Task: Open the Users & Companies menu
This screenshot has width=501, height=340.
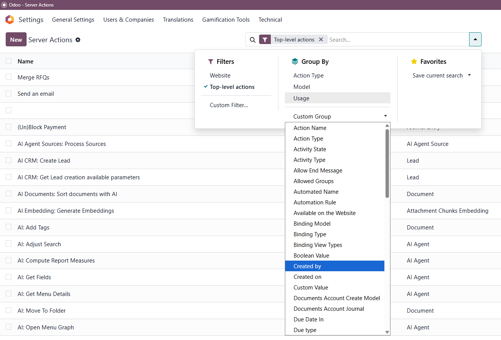Action: [128, 20]
